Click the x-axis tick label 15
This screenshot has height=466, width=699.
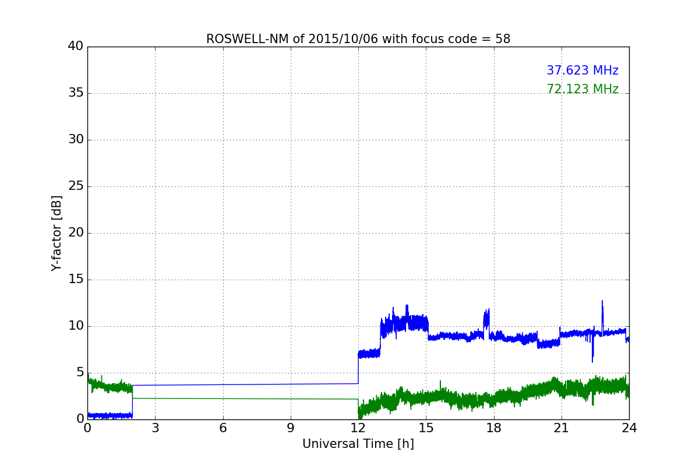pos(426,428)
